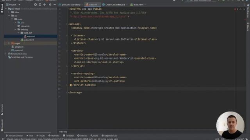The image size is (250, 140).
Task: Collapse the webapp folder node
Action: pos(15,30)
